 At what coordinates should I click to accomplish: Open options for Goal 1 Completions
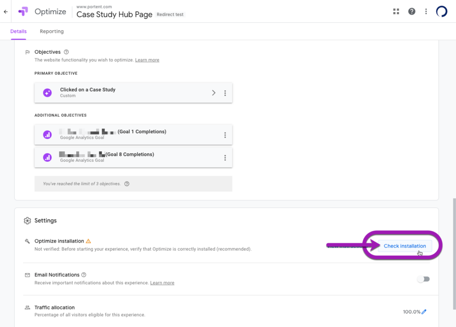(225, 135)
